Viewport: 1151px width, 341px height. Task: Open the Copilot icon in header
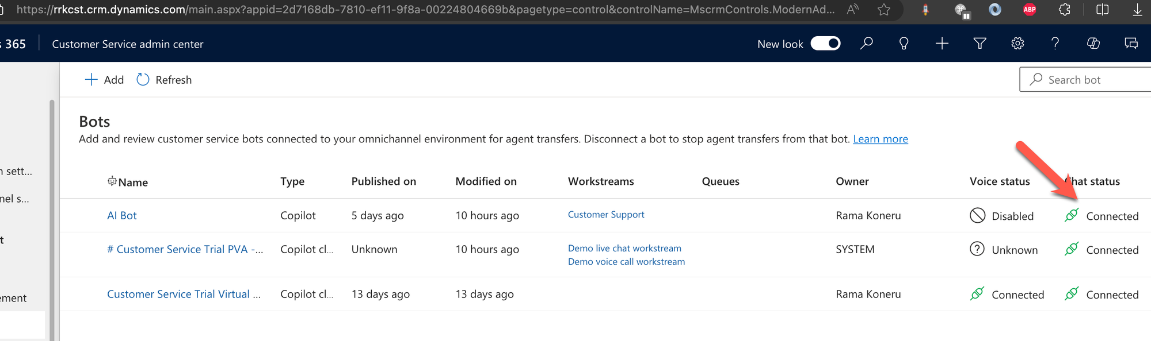coord(1093,44)
